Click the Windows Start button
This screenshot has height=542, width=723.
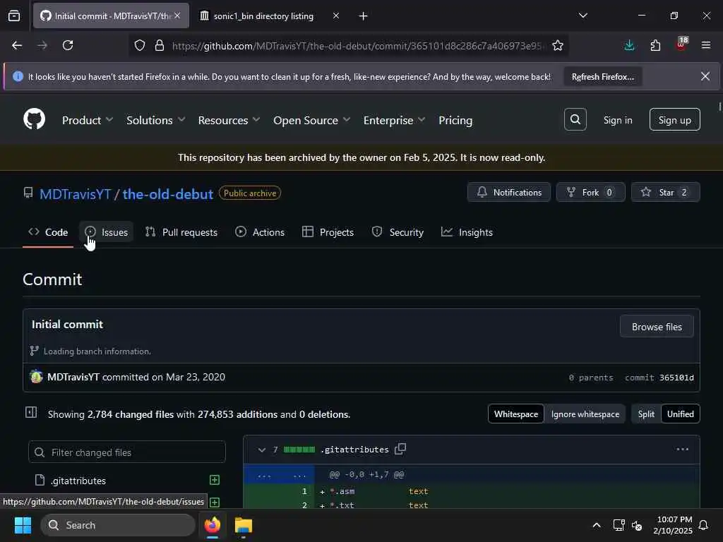coord(23,525)
